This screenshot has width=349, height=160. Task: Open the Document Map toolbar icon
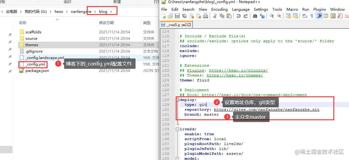[x=333, y=16]
